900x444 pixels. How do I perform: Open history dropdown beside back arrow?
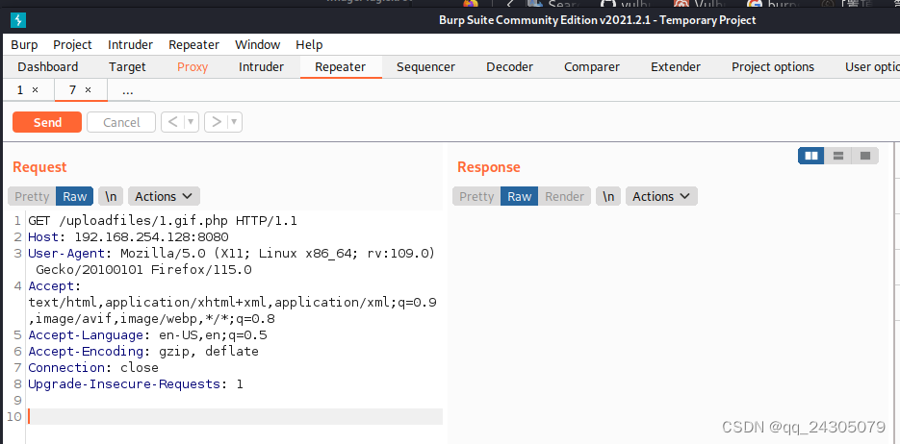(x=192, y=122)
